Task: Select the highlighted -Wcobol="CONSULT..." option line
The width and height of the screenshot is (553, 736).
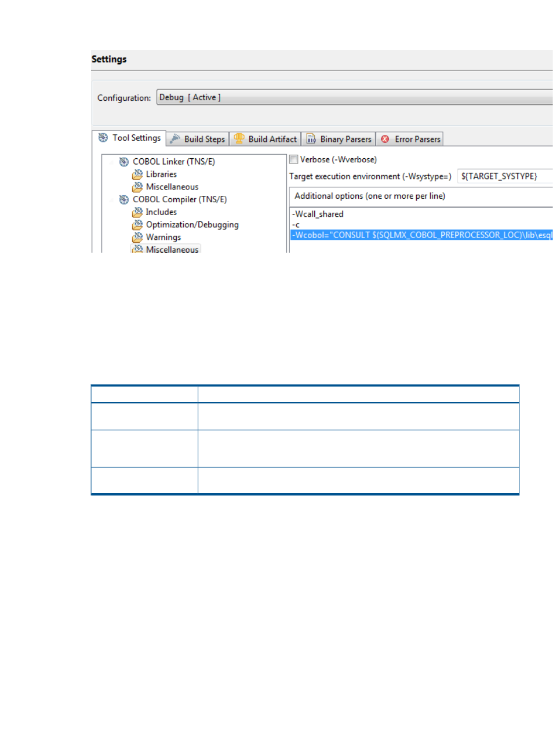Action: [421, 235]
